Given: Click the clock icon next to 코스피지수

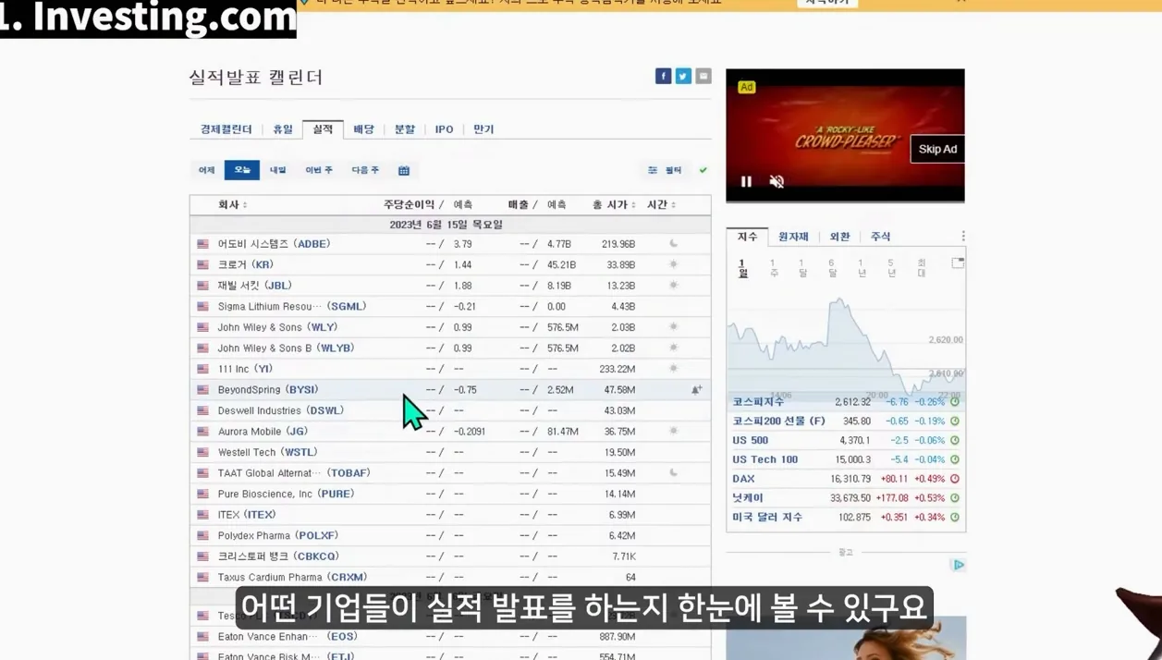Looking at the screenshot, I should point(955,402).
